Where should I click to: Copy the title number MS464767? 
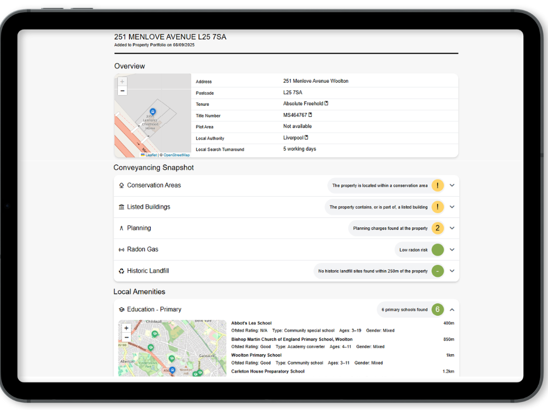click(x=310, y=115)
